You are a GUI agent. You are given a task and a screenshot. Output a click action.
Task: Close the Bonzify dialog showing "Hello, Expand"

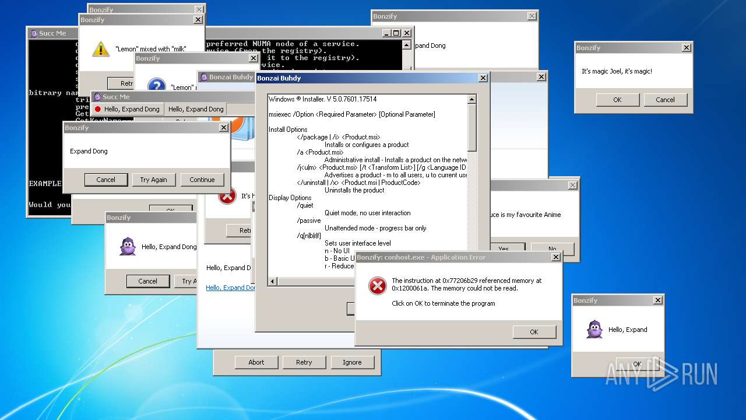(658, 300)
